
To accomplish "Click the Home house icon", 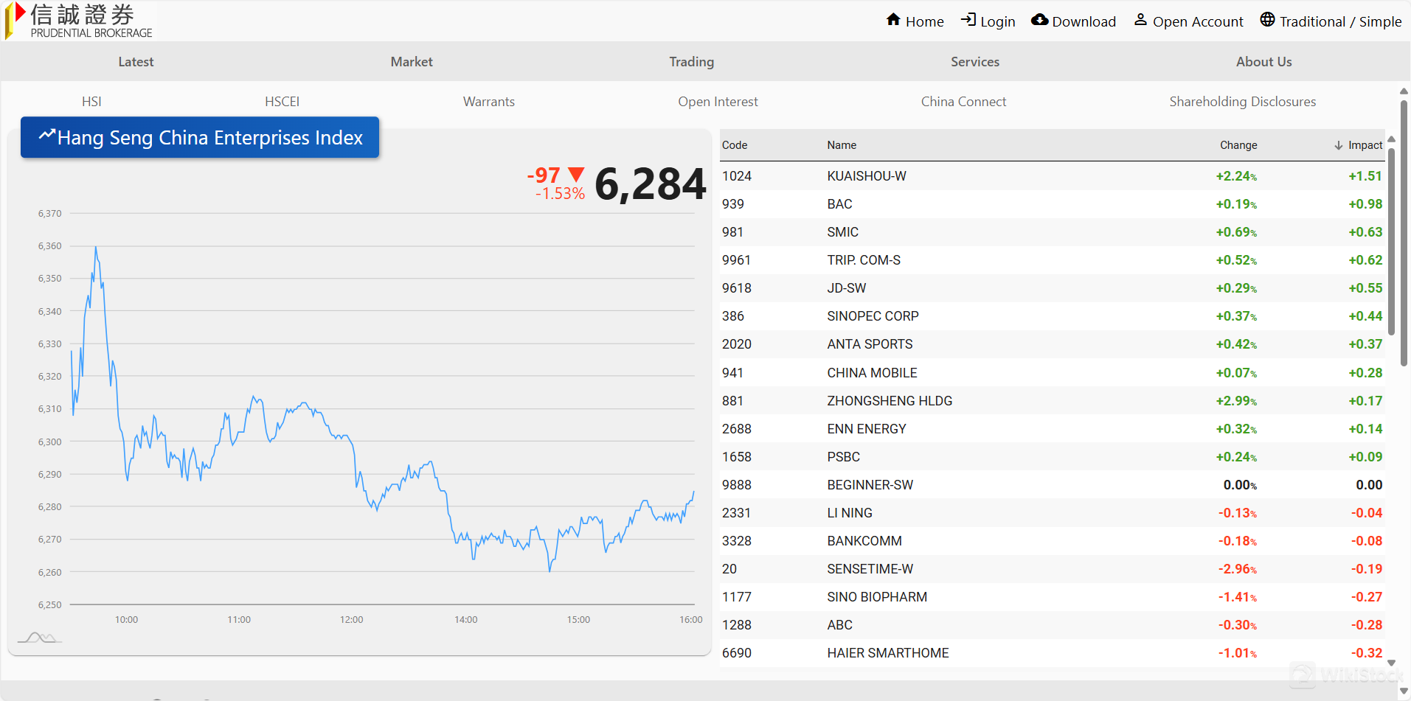I will (893, 20).
